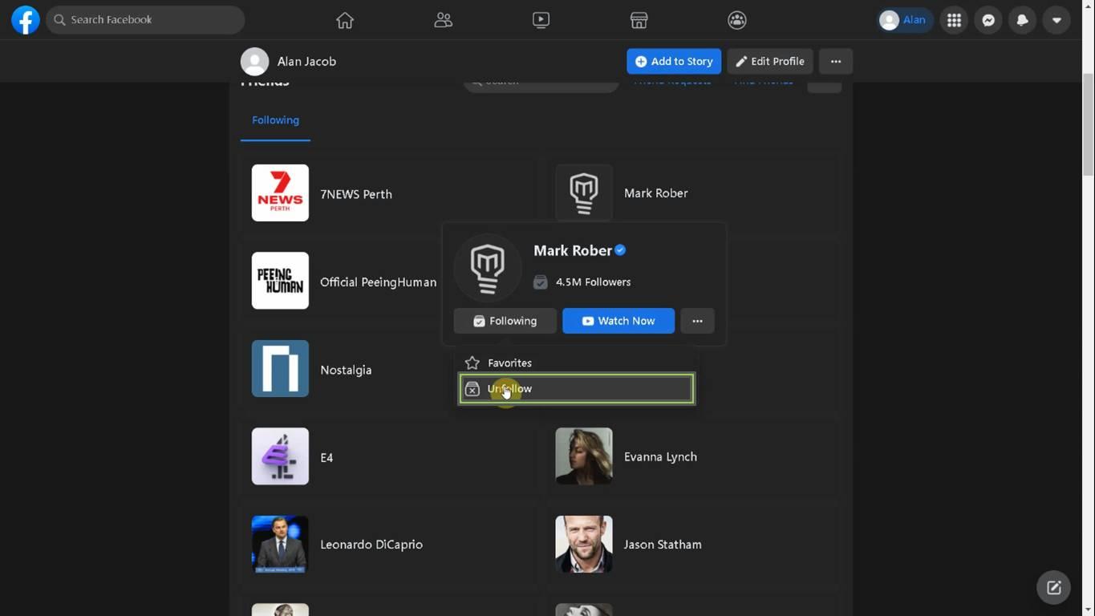The height and width of the screenshot is (616, 1095).
Task: Click the 4.5M Followers text
Action: point(593,282)
